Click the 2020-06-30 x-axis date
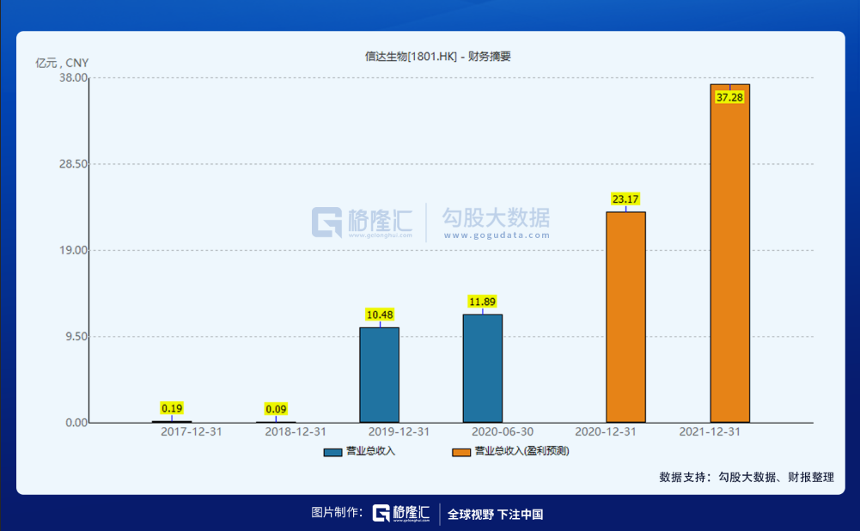860x531 pixels. [503, 431]
